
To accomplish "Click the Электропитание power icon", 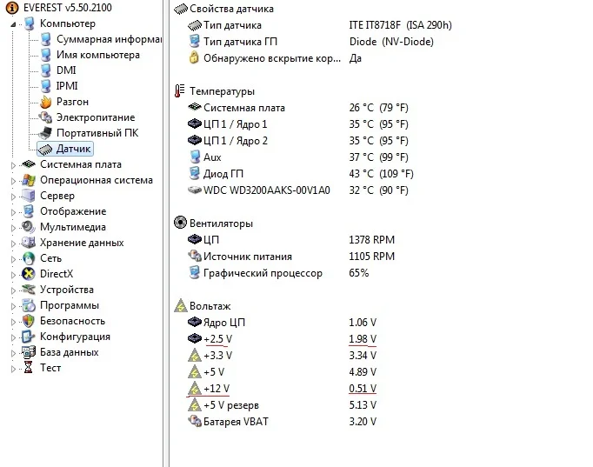I will pyautogui.click(x=46, y=117).
